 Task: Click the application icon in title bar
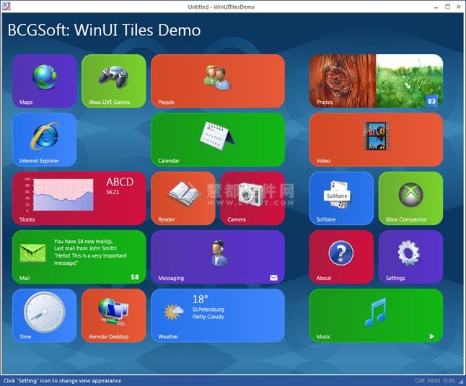[6, 6]
